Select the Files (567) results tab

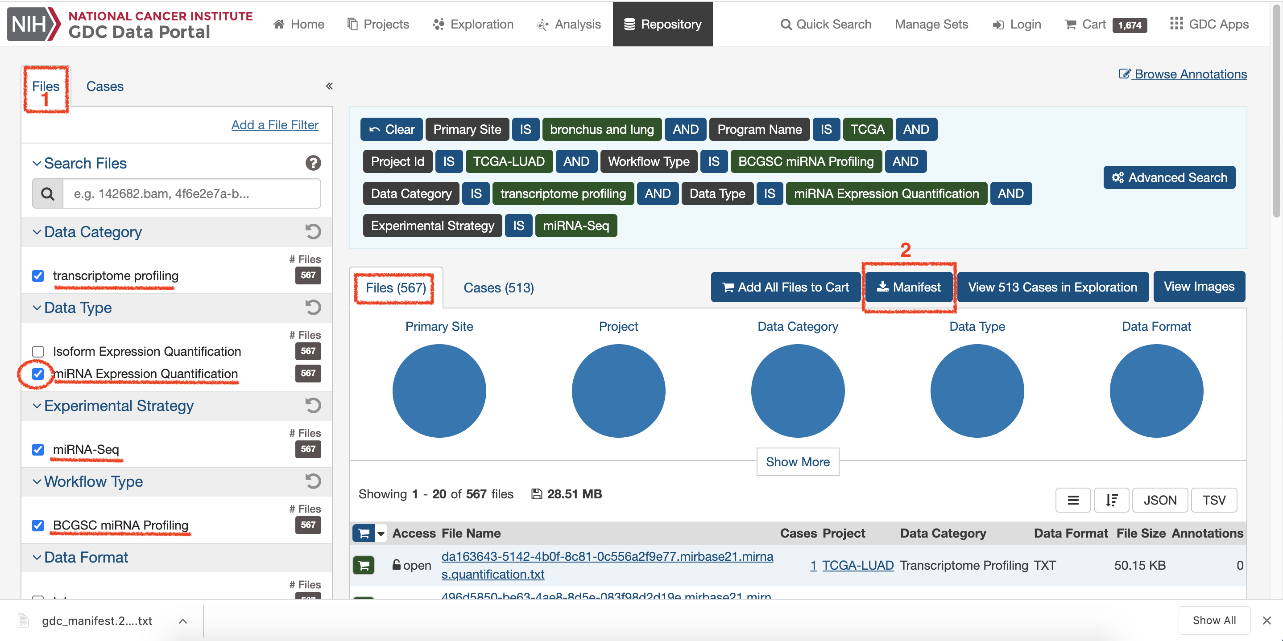[395, 287]
